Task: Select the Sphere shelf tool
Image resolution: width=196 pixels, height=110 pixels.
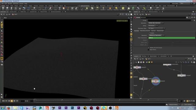Action: [7, 9]
